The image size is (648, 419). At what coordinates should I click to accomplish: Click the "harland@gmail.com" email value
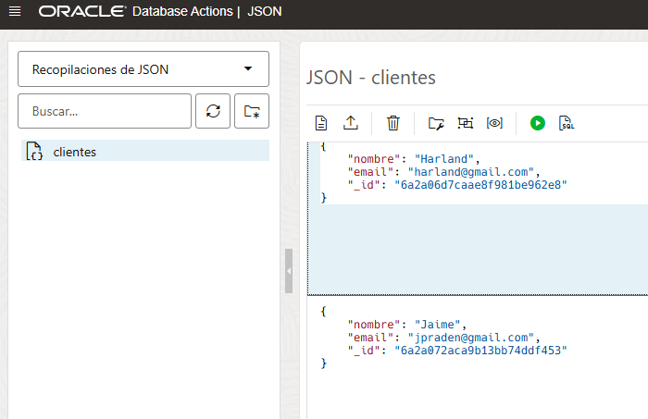pos(471,172)
